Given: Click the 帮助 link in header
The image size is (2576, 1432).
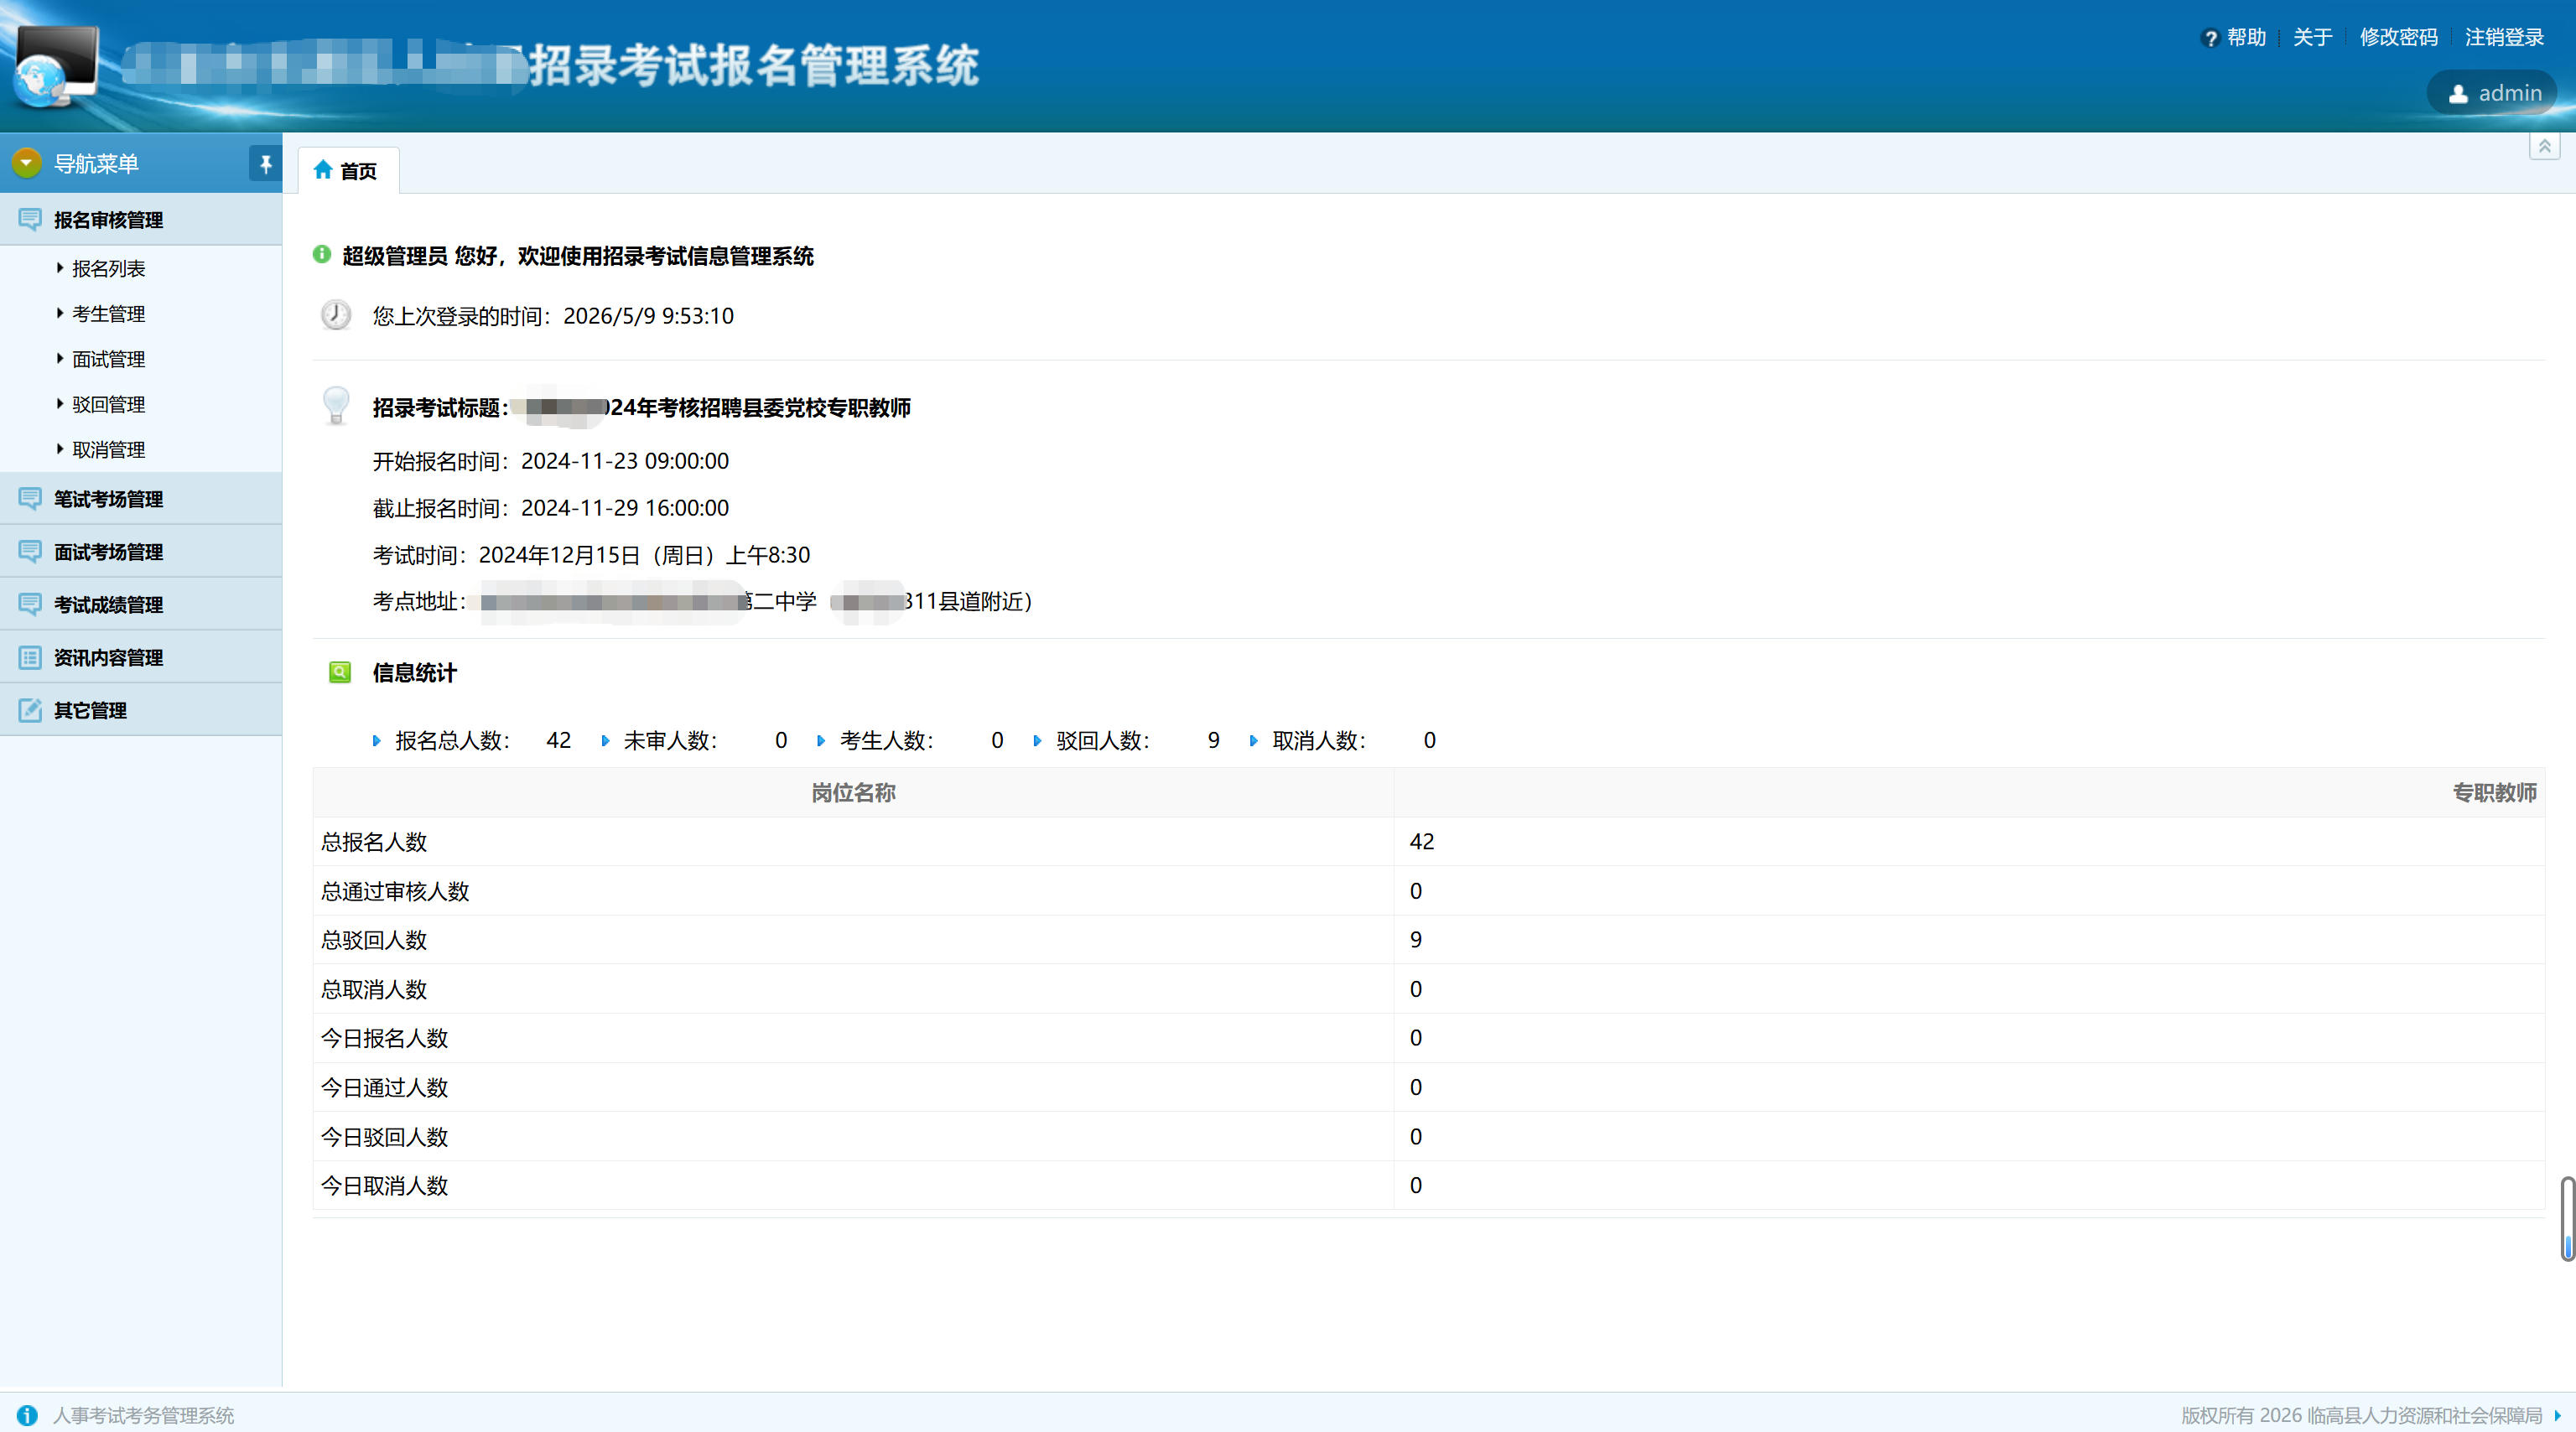Looking at the screenshot, I should 2246,38.
